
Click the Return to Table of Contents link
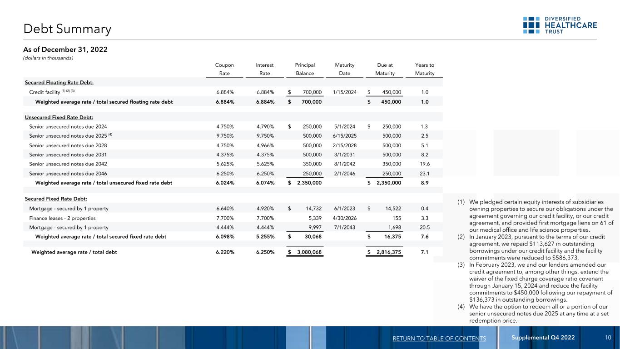pyautogui.click(x=438, y=338)
